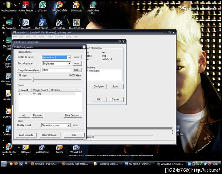Click the VirtualDub timeline position bar
This screenshot has height=174, width=222.
point(129,128)
